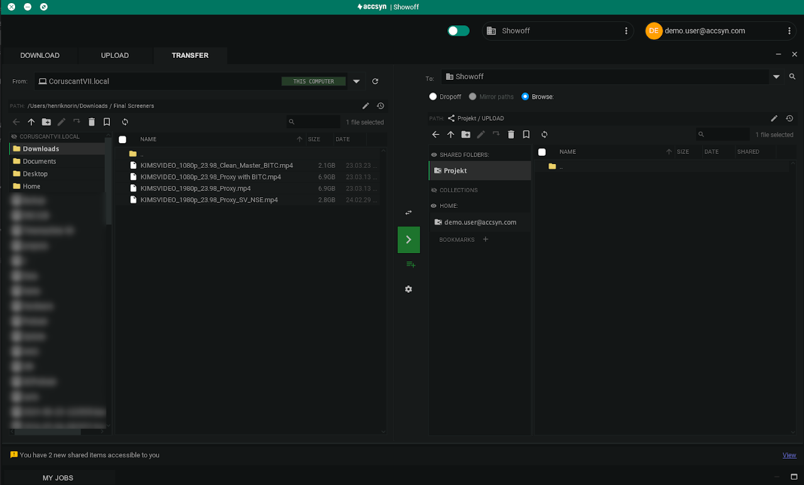This screenshot has height=485, width=804.
Task: Create a new folder in Projekt / UPLOAD
Action: coord(465,134)
